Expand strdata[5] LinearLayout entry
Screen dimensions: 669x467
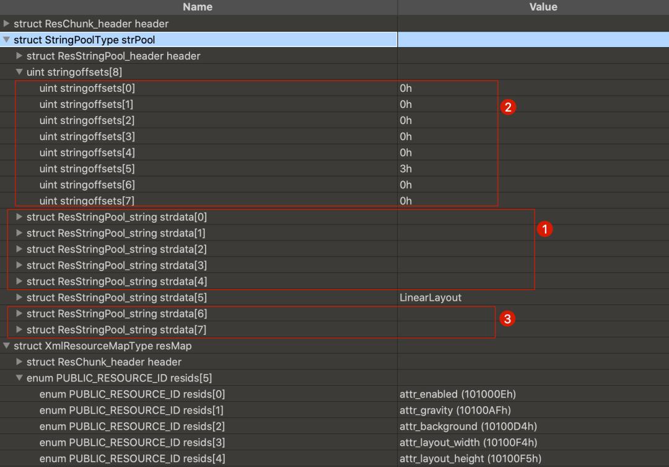pyautogui.click(x=20, y=298)
